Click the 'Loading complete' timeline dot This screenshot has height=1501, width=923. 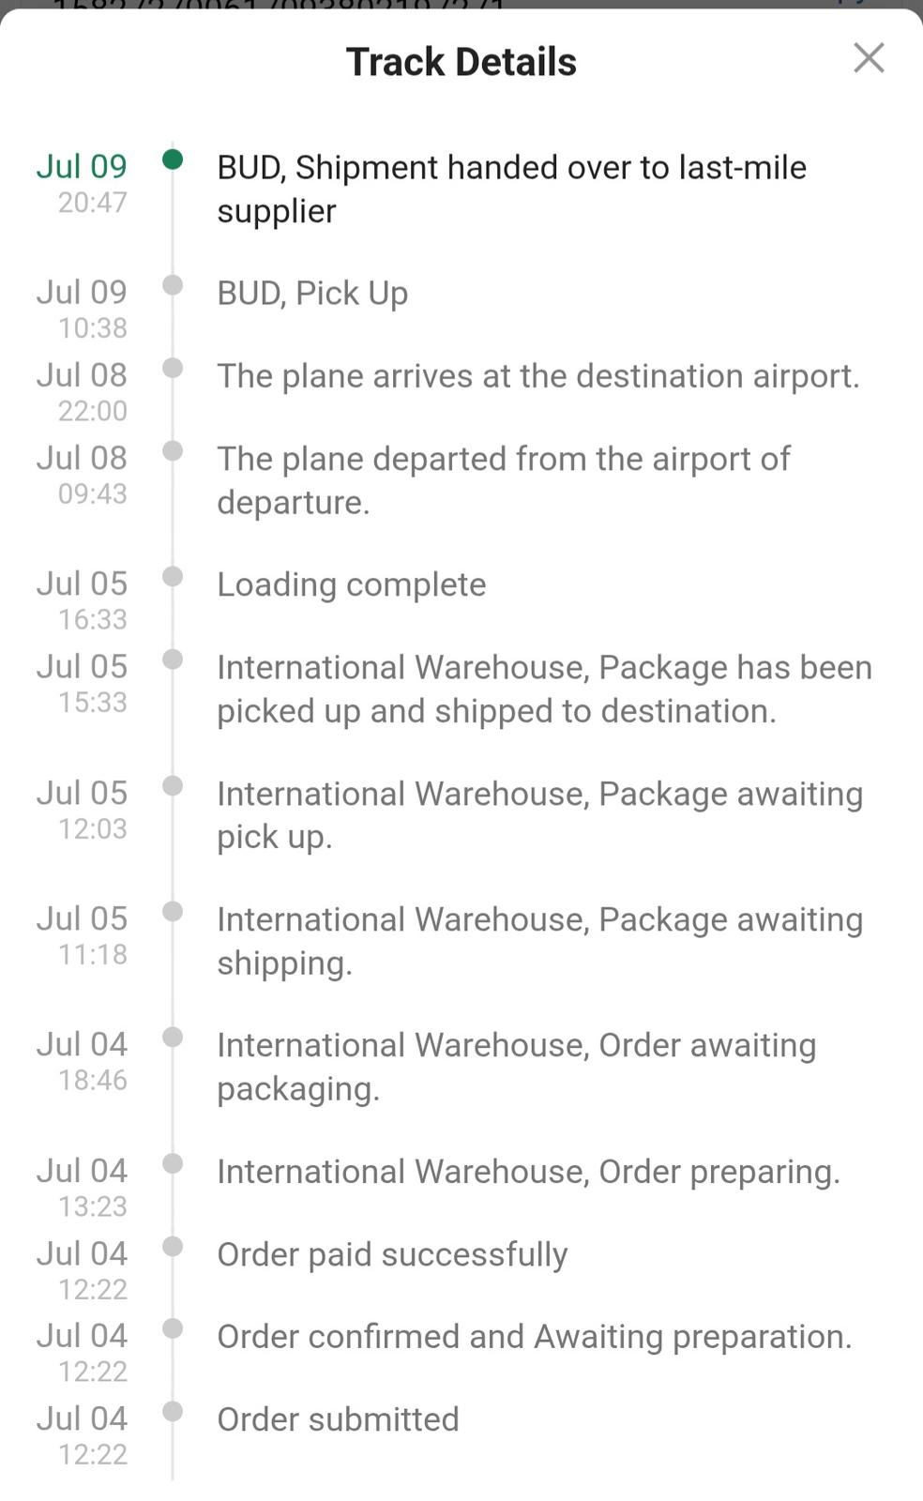(x=173, y=576)
